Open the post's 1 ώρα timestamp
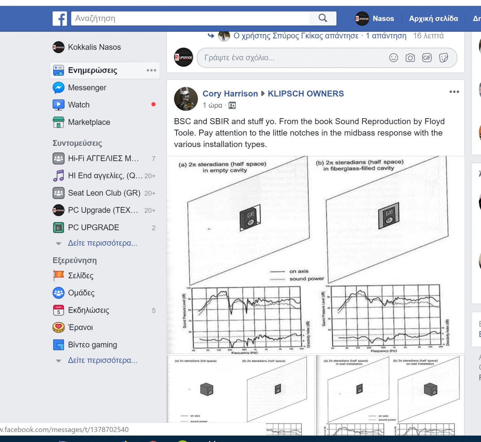481x442 pixels. tap(212, 106)
